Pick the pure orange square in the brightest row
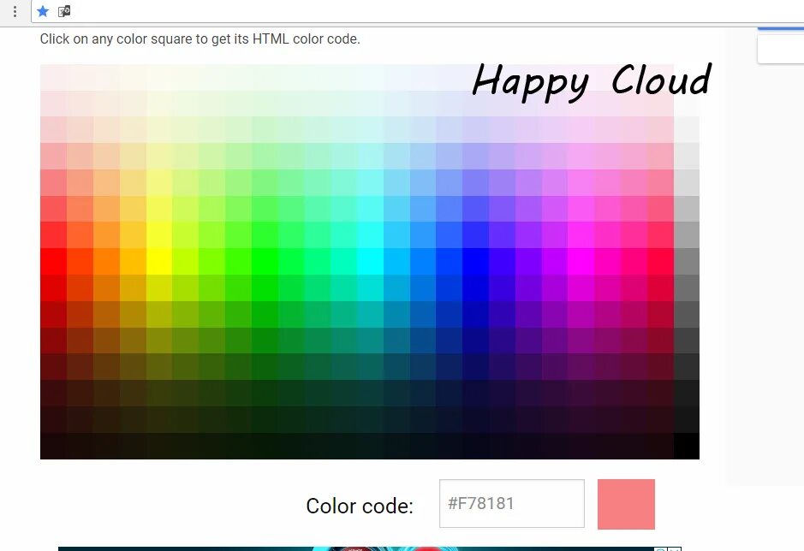The image size is (804, 551). point(106,261)
